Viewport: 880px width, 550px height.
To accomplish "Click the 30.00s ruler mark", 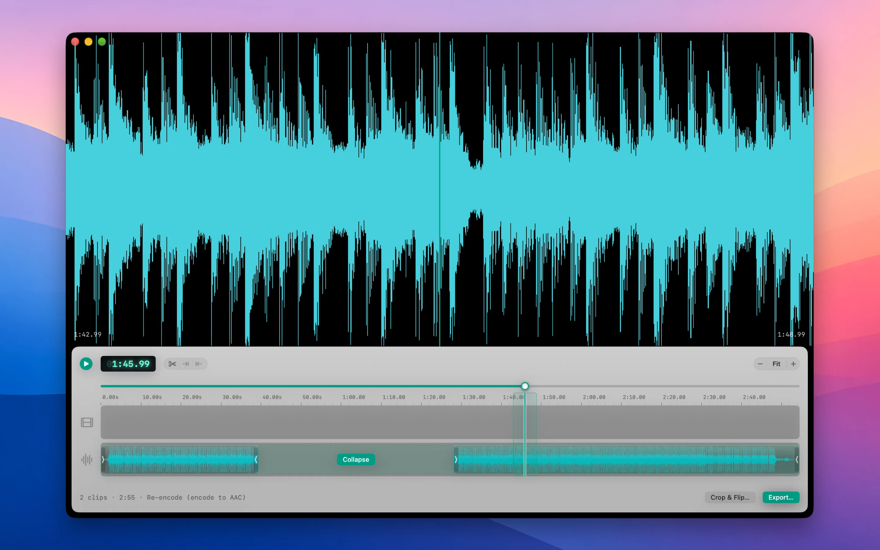I will pyautogui.click(x=232, y=397).
